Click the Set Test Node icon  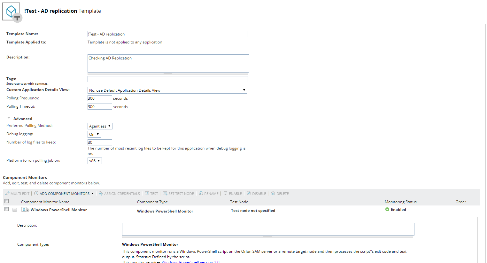(165, 193)
